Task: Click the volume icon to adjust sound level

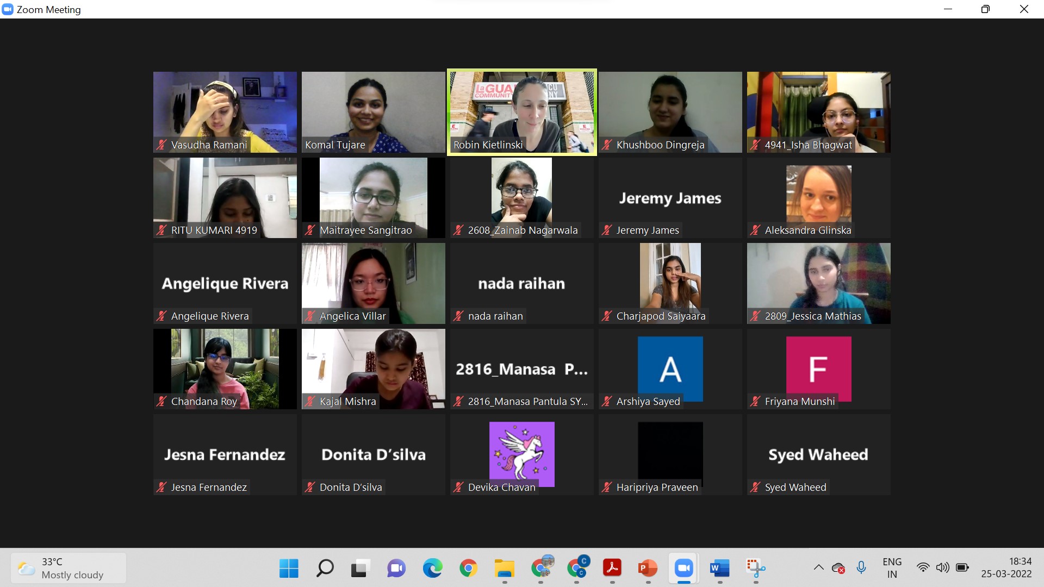Action: [943, 568]
